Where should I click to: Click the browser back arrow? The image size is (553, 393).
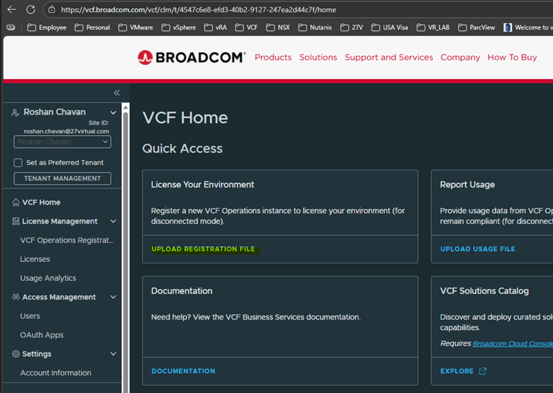[11, 10]
